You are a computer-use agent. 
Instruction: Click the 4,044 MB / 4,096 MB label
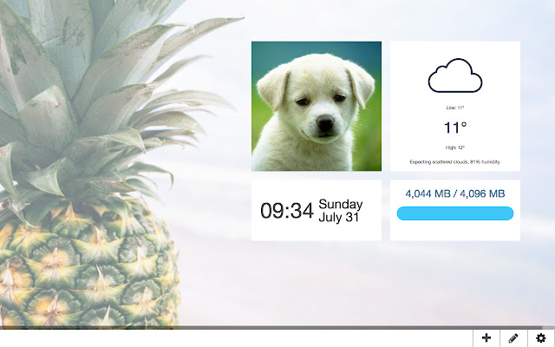pos(455,193)
